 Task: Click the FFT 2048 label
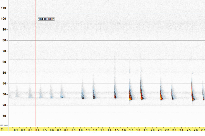click(4, 126)
